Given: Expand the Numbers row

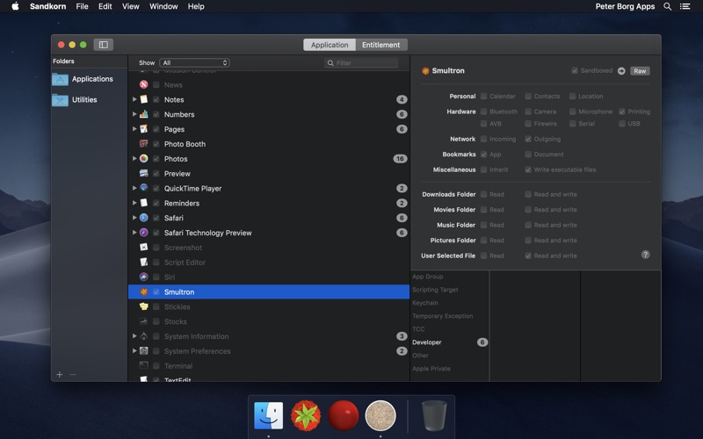Looking at the screenshot, I should click(134, 114).
